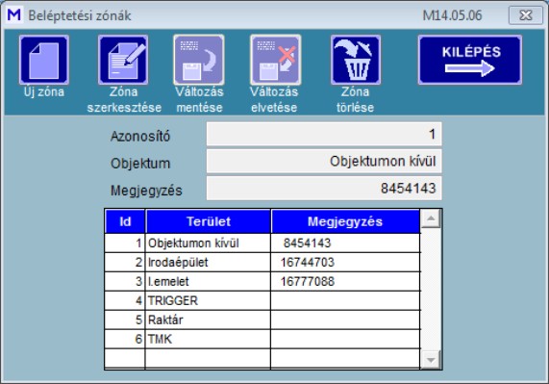Click the Objektum field showing Objektumon kívül
The image size is (549, 384).
tap(324, 161)
